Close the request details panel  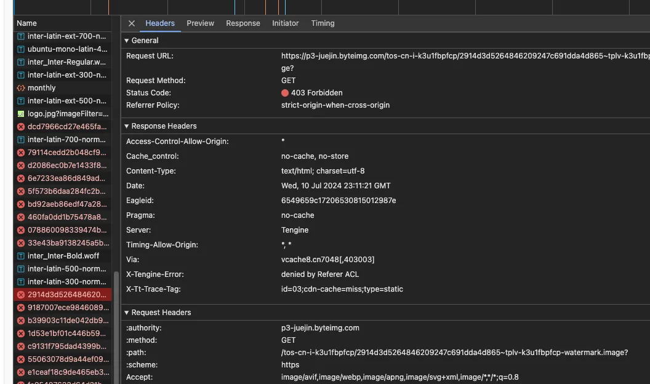(131, 23)
